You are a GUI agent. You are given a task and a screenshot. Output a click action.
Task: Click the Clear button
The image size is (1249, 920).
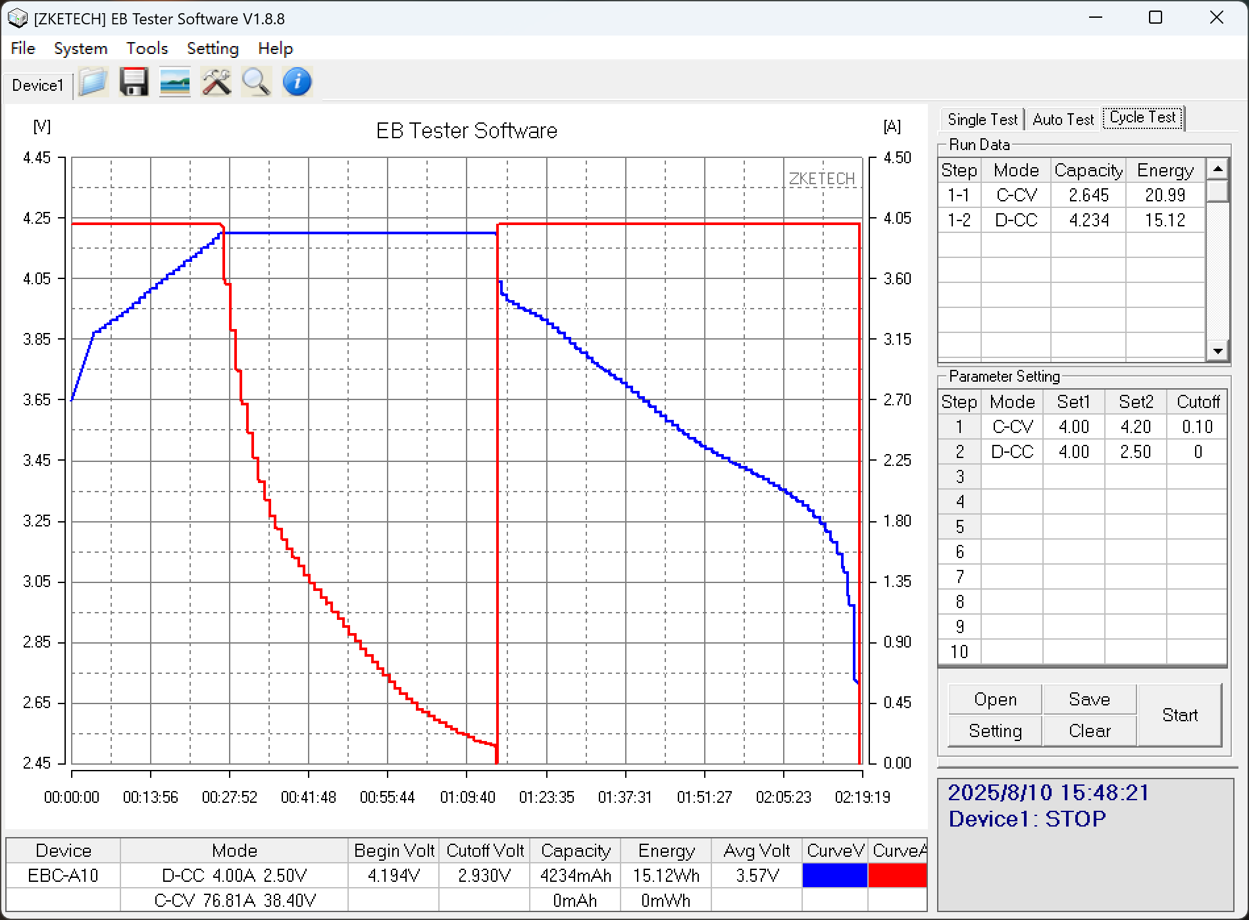pyautogui.click(x=1090, y=731)
